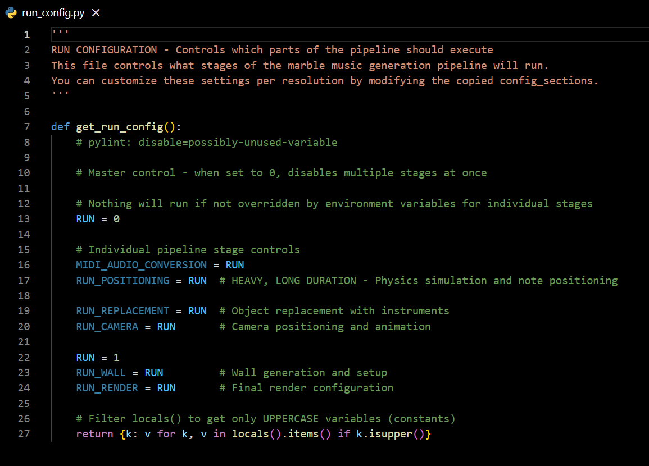This screenshot has width=649, height=466.
Task: Click the isupper() call in the return line
Action: (393, 433)
